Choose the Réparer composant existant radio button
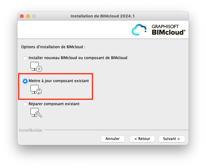The width and height of the screenshot is (206, 168). pyautogui.click(x=25, y=104)
